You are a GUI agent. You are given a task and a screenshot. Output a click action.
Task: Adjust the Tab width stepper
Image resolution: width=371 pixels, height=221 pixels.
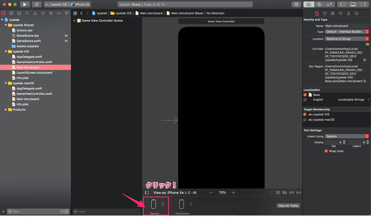344,142
